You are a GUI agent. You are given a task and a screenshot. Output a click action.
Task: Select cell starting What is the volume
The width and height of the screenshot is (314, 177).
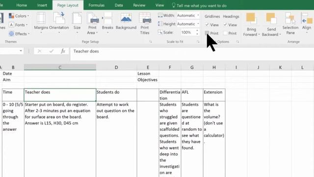[x=214, y=139]
